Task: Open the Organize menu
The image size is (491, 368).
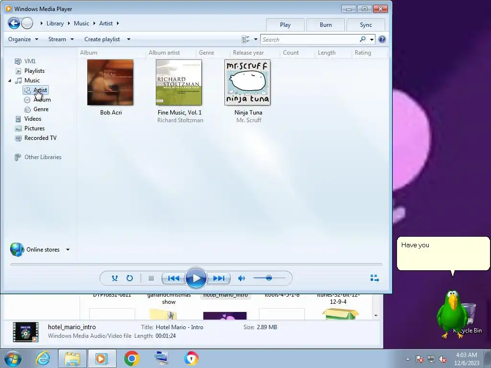Action: [23, 39]
